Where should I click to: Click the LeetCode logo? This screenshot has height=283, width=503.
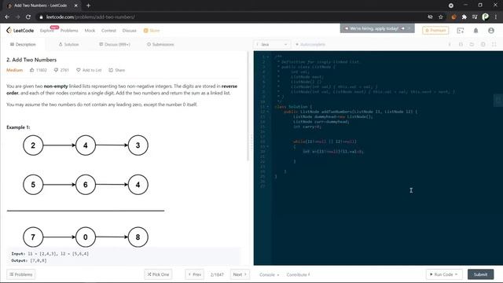20,31
